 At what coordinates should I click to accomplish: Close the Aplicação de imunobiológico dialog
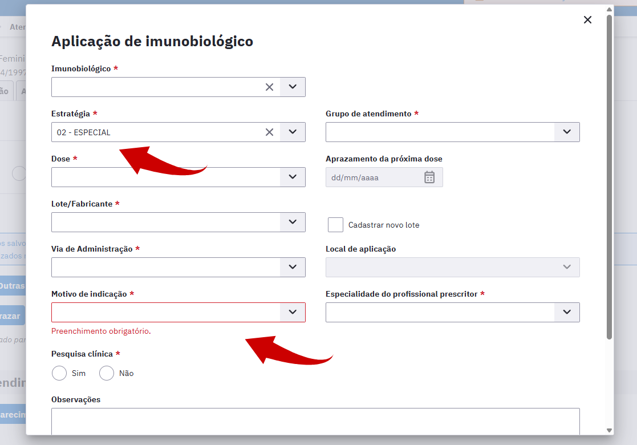point(587,20)
